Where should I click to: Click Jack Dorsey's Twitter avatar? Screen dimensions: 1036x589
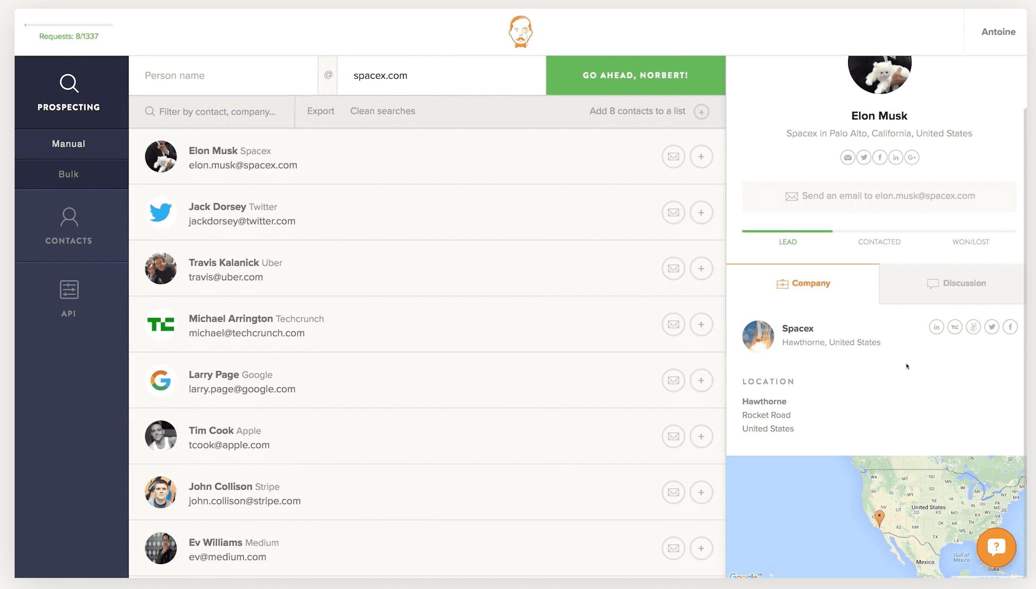click(x=161, y=212)
